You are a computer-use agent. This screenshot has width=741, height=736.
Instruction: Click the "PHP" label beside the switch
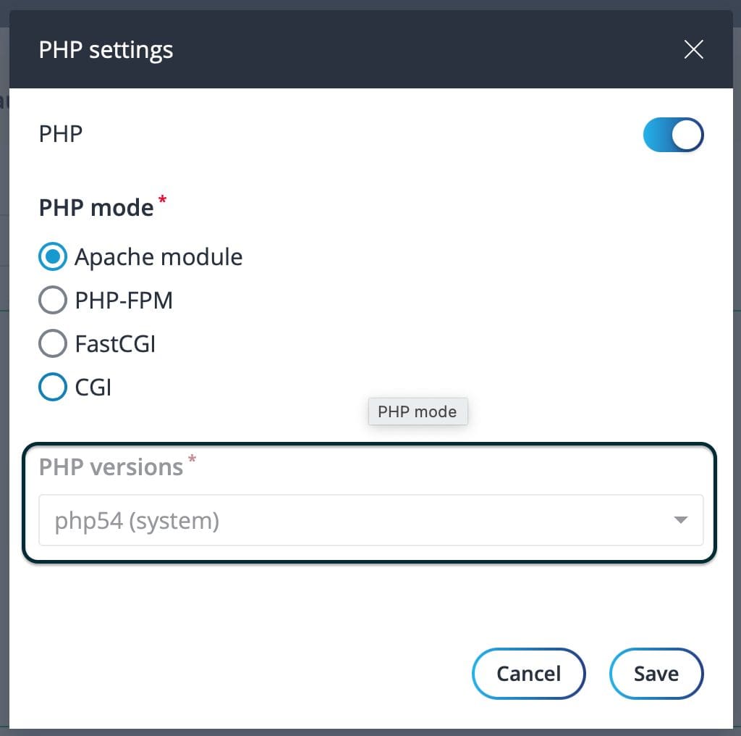pos(61,134)
